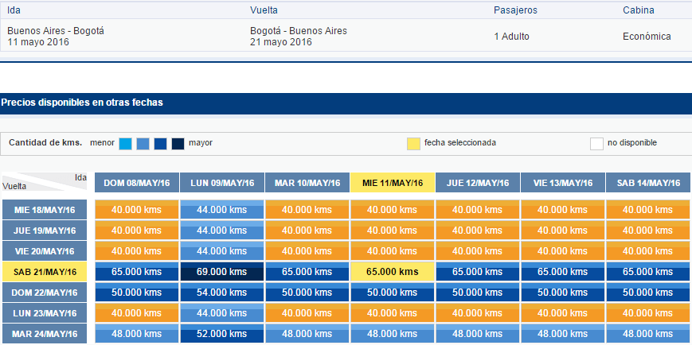Click the lightest blue kms legend swatch
Viewport: 692px width, 345px height.
(x=125, y=144)
